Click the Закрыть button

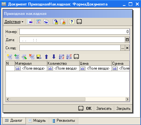[x=123, y=108]
